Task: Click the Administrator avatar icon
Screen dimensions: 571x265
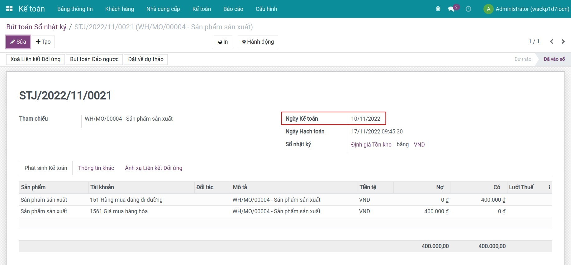Action: 488,9
